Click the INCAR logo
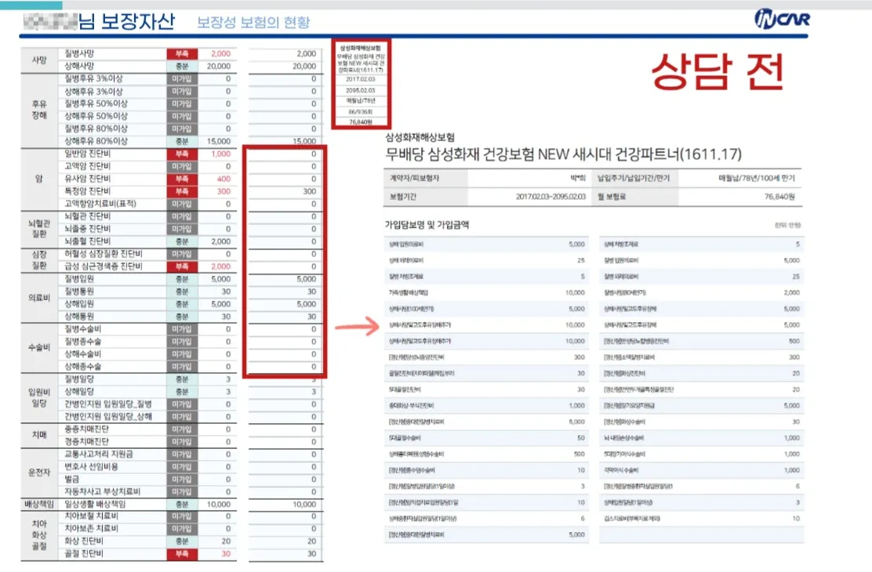872x572 pixels. coord(782,19)
